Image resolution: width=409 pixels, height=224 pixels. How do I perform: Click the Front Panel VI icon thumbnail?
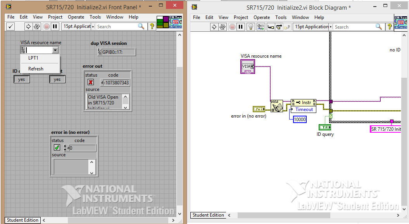(x=176, y=22)
